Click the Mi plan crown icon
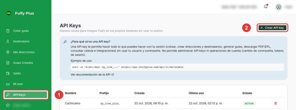Image resolution: width=296 pixels, height=110 pixels. tap(8, 84)
